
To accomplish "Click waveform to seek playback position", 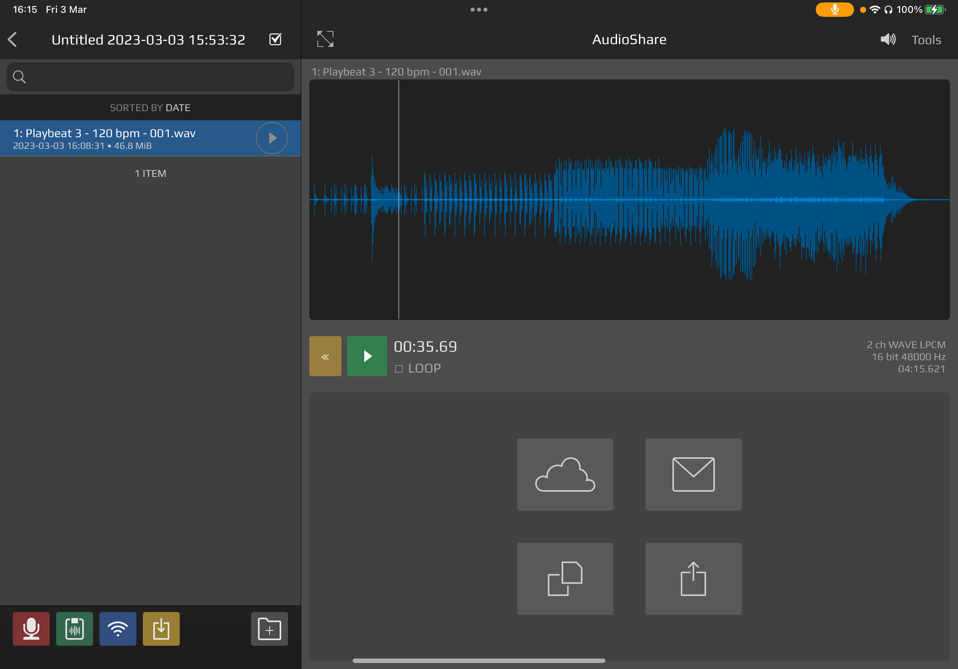I will click(x=629, y=200).
